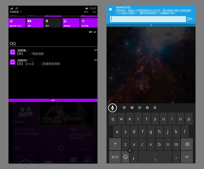Tap the x key
The height and width of the screenshot is (169, 204).
click(x=134, y=144)
